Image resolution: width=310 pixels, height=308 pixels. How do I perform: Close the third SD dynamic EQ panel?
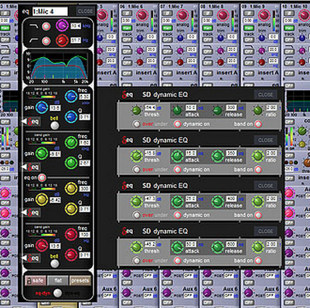pyautogui.click(x=265, y=186)
